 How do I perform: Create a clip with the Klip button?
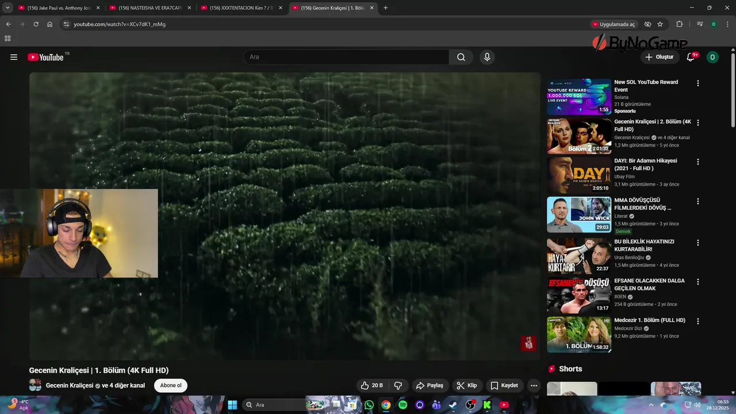(x=467, y=385)
